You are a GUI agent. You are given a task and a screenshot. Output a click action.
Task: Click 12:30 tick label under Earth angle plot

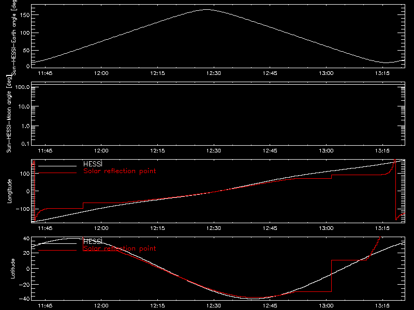point(214,73)
